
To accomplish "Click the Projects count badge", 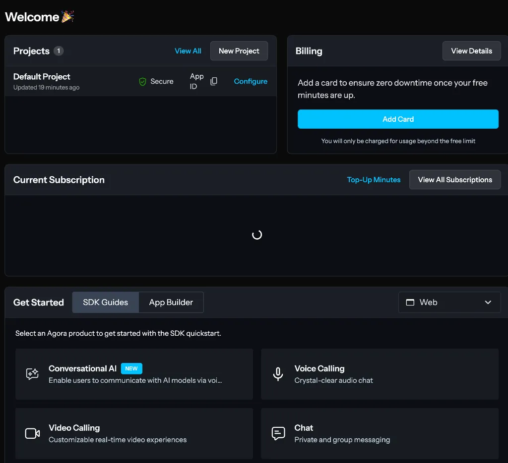I will [x=59, y=51].
